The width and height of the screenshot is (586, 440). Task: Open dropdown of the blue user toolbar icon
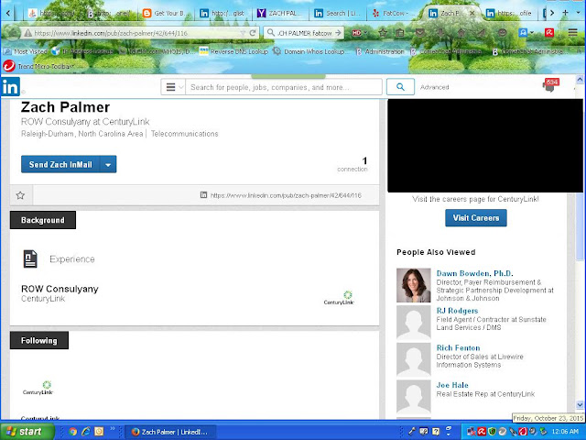pos(531,33)
